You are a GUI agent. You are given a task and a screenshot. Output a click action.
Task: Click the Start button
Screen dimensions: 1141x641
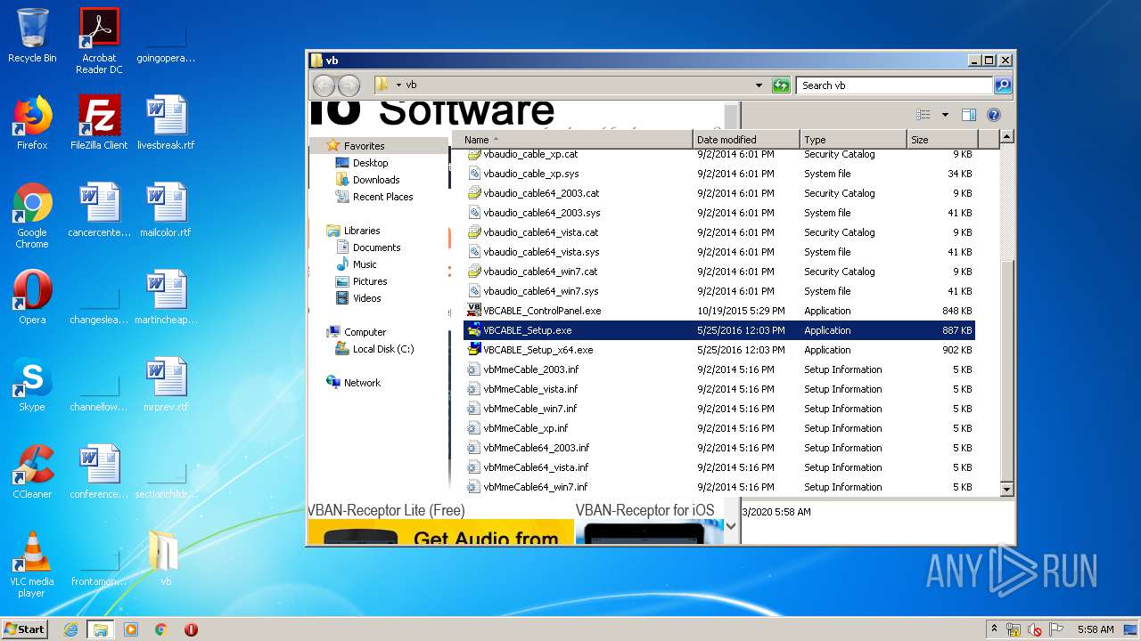pos(25,629)
